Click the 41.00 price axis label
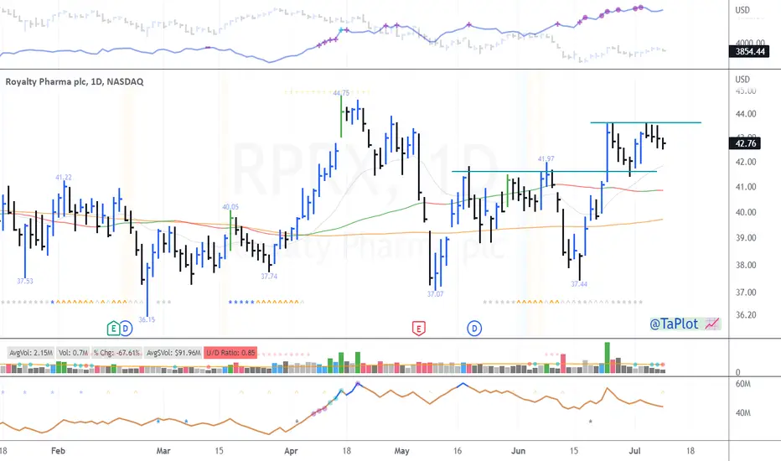 746,187
